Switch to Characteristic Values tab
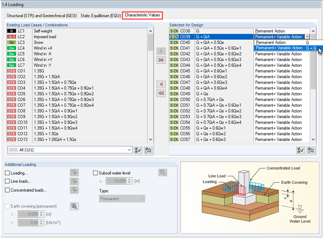Image resolution: width=323 pixels, height=238 pixels. [142, 15]
